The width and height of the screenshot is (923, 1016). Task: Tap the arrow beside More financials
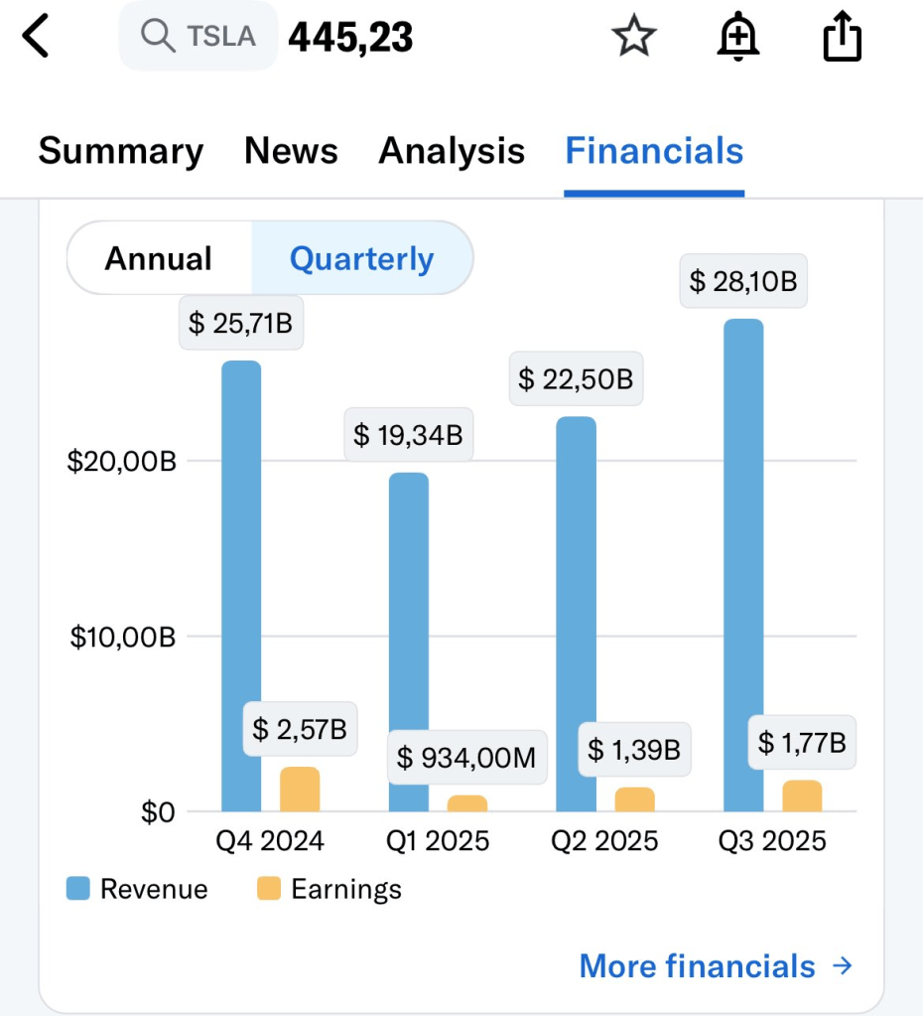coord(842,965)
